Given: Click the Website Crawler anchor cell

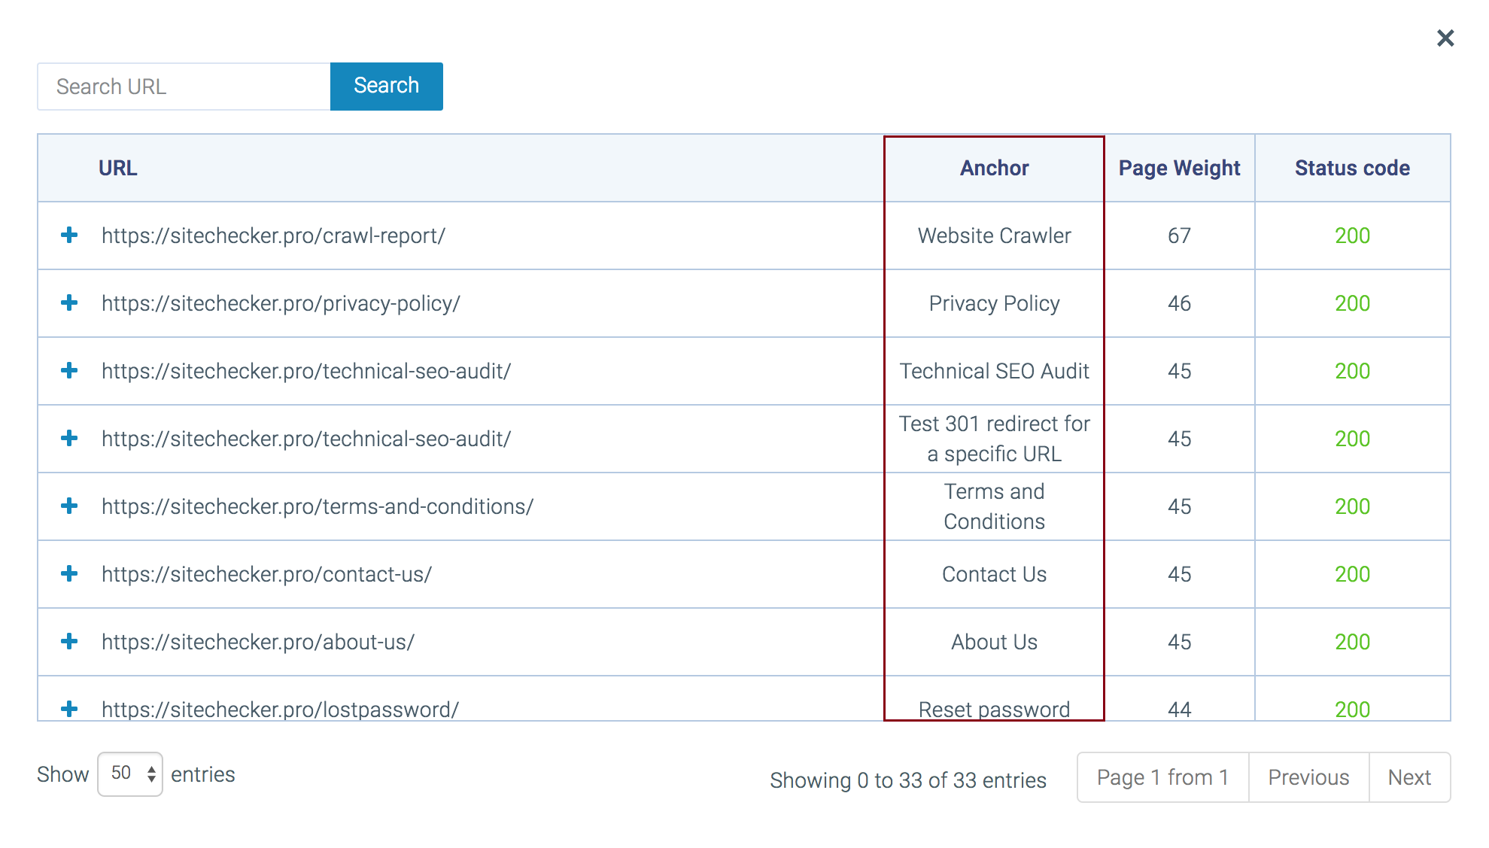Looking at the screenshot, I should [994, 236].
